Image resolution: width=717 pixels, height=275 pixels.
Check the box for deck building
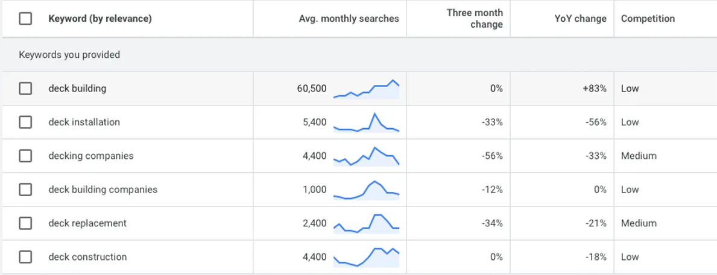(25, 88)
